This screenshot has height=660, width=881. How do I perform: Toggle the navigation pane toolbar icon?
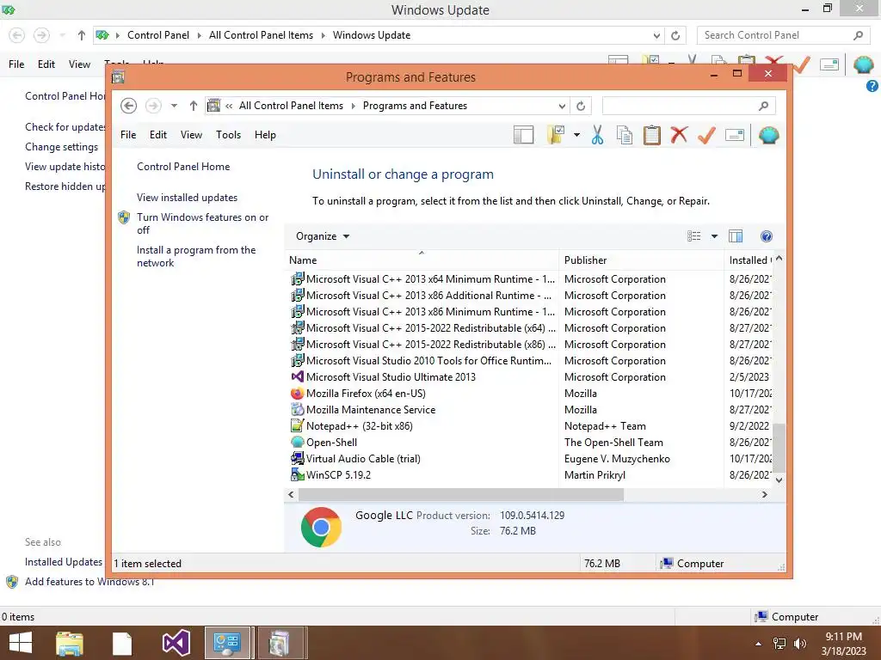tap(523, 135)
